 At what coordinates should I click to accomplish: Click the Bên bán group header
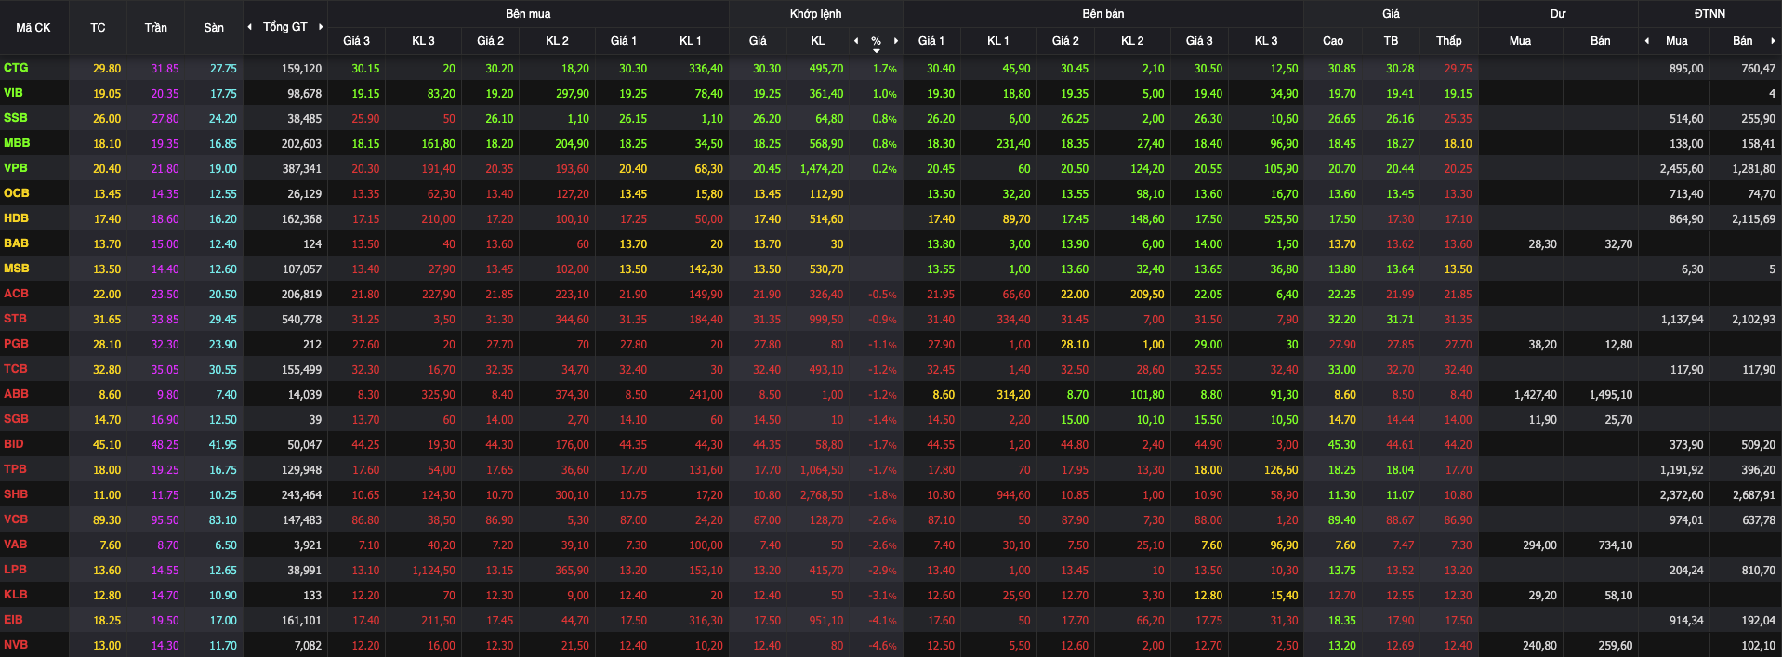pyautogui.click(x=1103, y=14)
